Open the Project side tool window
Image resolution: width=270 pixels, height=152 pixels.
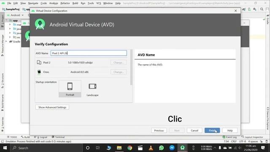point(3,21)
